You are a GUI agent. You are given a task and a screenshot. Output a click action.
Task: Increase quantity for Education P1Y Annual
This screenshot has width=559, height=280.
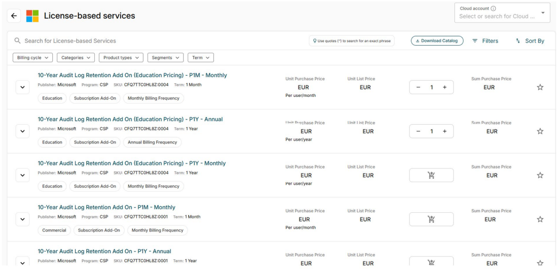coord(444,131)
